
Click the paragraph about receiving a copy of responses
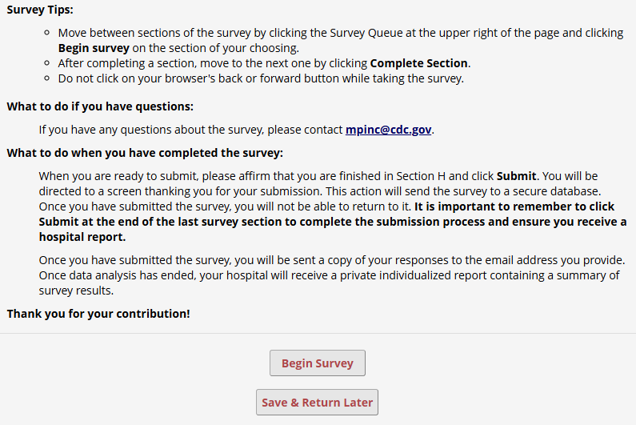[x=331, y=261]
